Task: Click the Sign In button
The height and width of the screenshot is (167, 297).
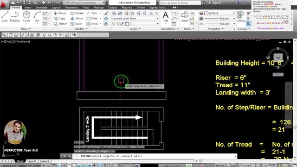Action: 214,3
